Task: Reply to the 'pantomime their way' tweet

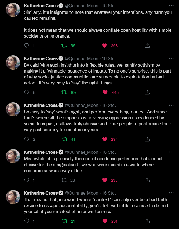Action: point(27,139)
